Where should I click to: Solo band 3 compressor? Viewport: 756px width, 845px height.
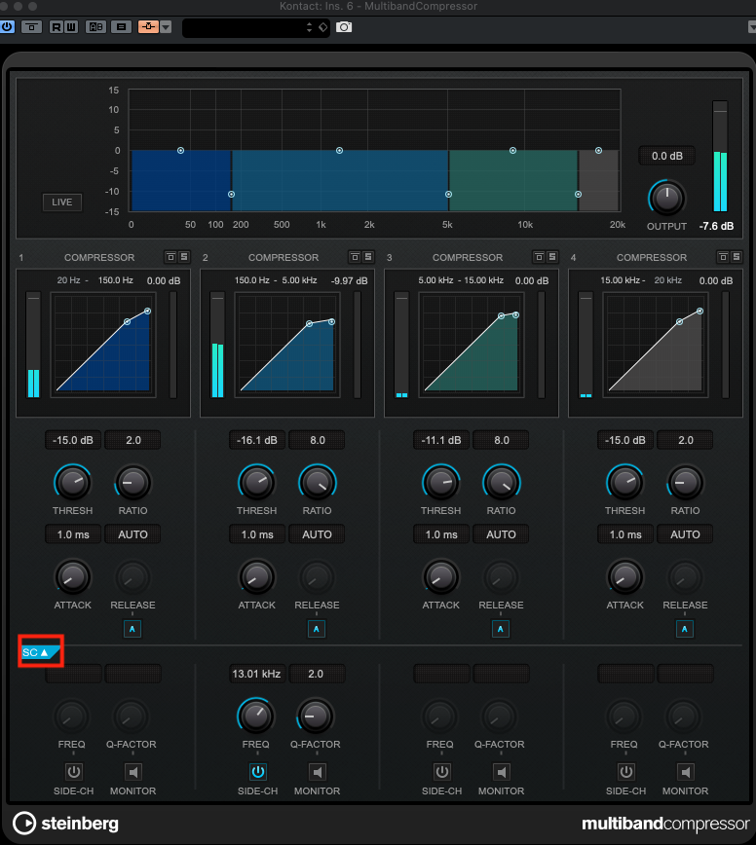click(x=552, y=257)
